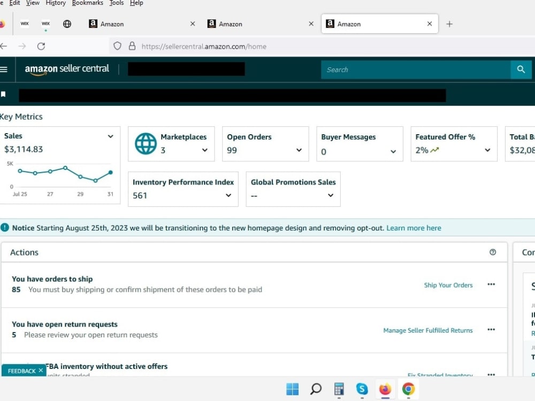Expand the Sales metric dropdown

tap(111, 136)
